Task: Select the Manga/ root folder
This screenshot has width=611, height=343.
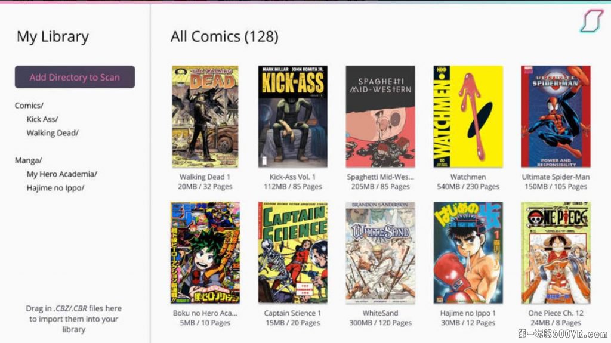Action: [x=29, y=160]
